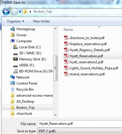122x134 pixels.
Task: Open the recent locations dropdown arrow
Action: click(20, 12)
